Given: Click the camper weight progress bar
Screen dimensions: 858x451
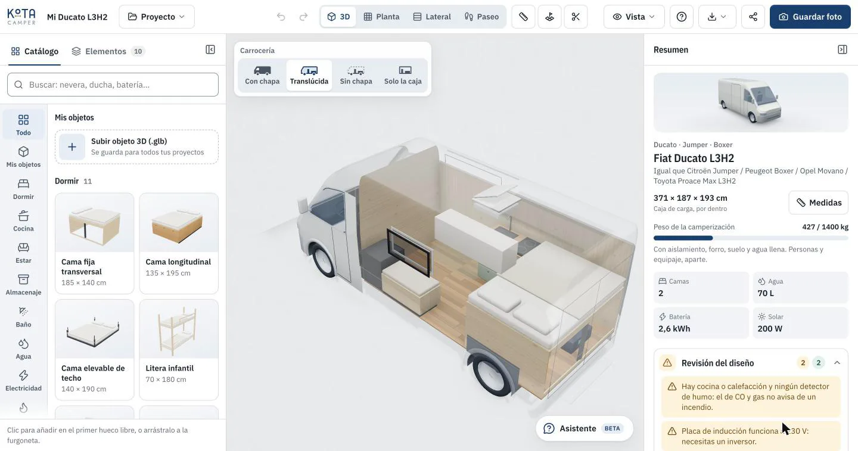Looking at the screenshot, I should (x=751, y=238).
